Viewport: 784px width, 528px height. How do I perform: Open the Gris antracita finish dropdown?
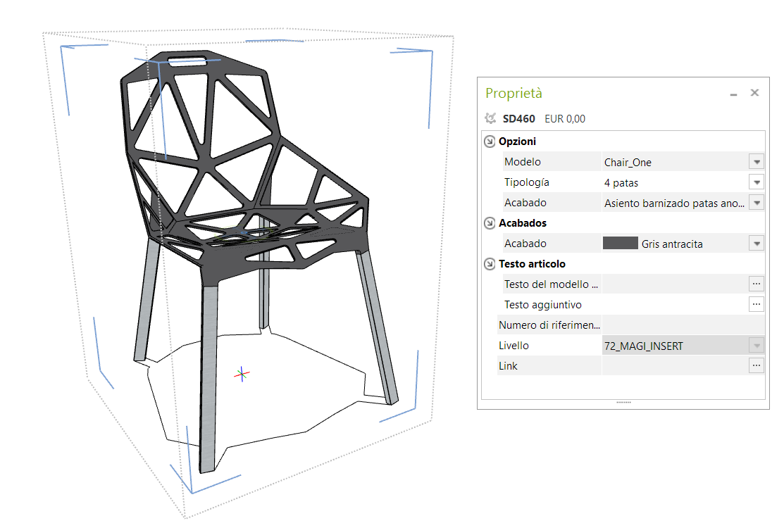tap(757, 244)
